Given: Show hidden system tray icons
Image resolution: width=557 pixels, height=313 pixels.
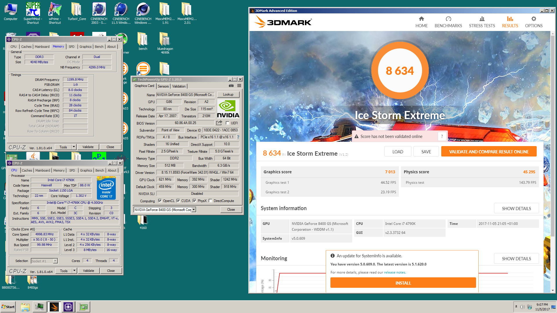Looking at the screenshot, I should (516, 307).
